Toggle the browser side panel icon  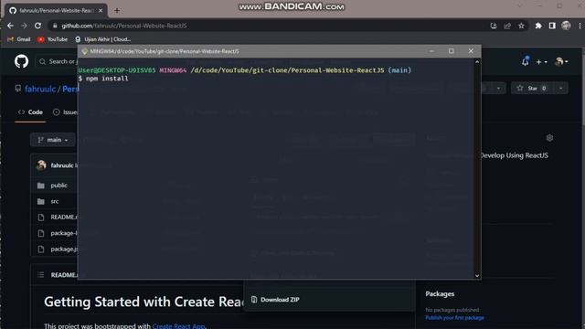pyautogui.click(x=552, y=26)
